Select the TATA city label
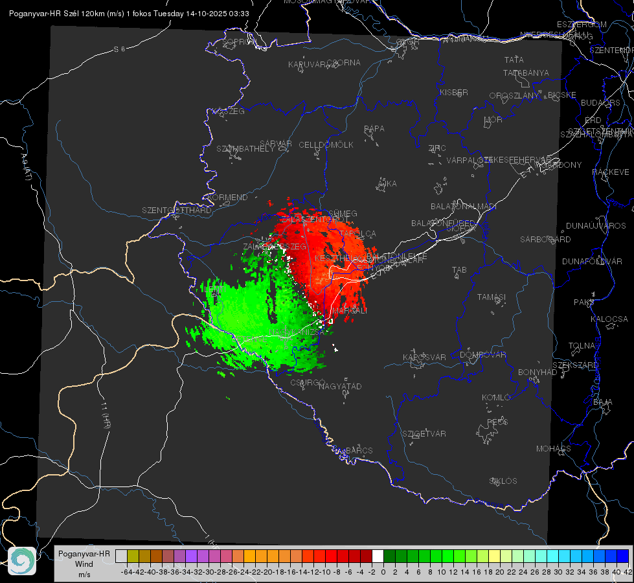This screenshot has width=634, height=583. click(x=514, y=60)
